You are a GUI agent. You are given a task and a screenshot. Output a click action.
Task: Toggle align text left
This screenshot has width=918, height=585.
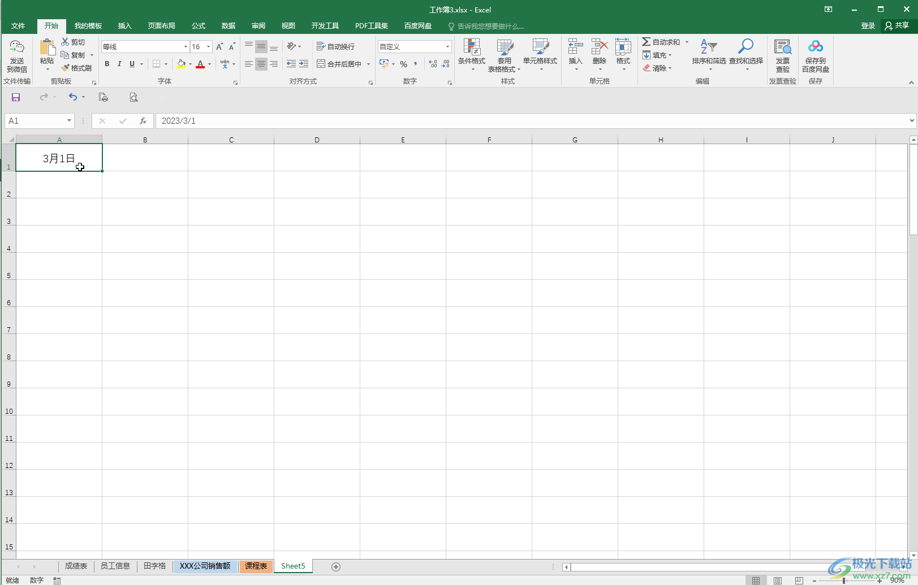click(249, 64)
